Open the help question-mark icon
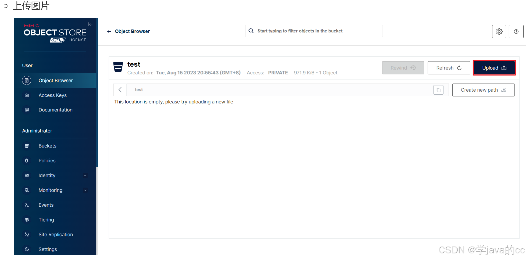The height and width of the screenshot is (259, 526). [x=516, y=31]
